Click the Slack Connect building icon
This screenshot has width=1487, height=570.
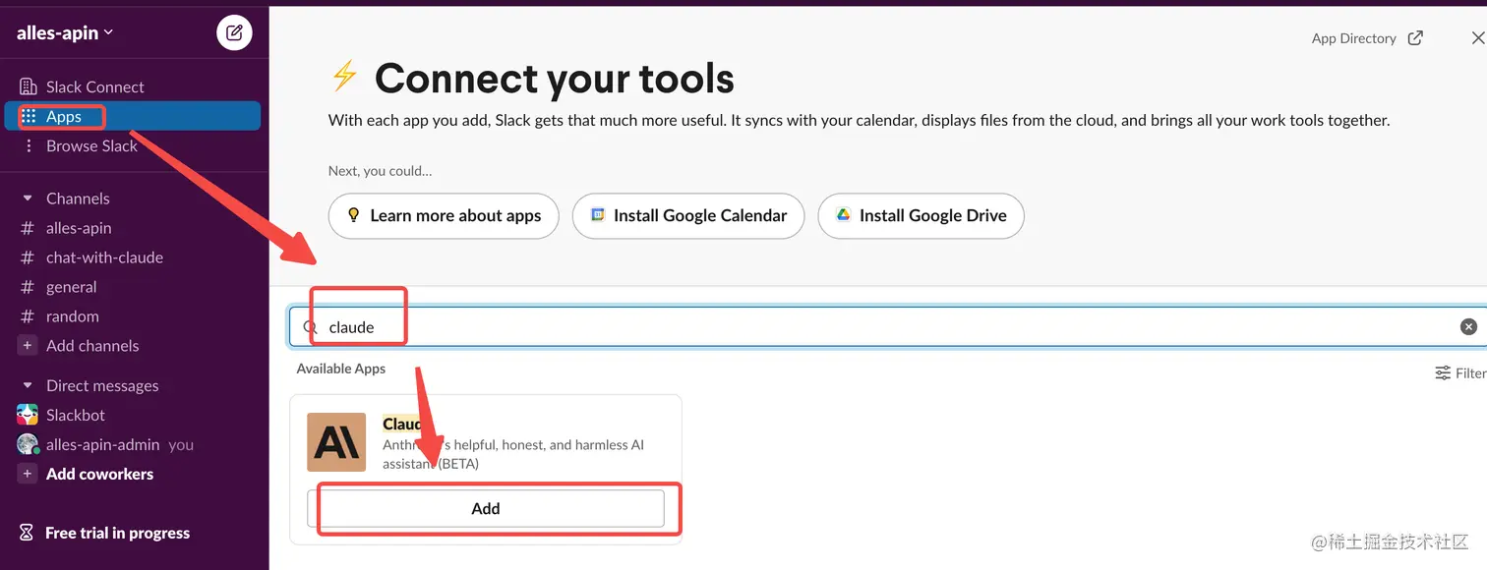tap(29, 86)
